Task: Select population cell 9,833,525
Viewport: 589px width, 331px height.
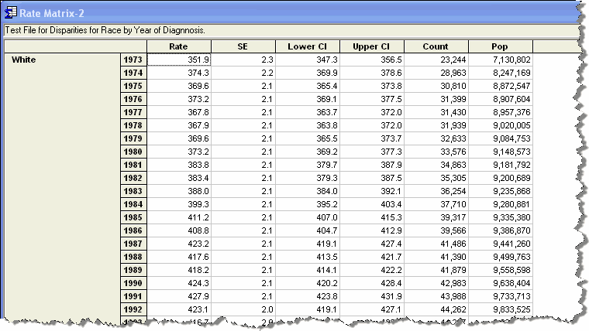Action: coord(500,309)
